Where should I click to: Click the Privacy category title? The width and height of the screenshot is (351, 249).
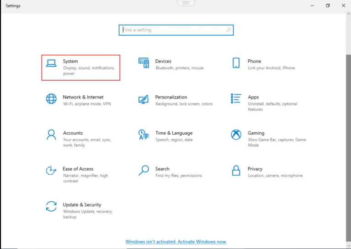pyautogui.click(x=255, y=169)
